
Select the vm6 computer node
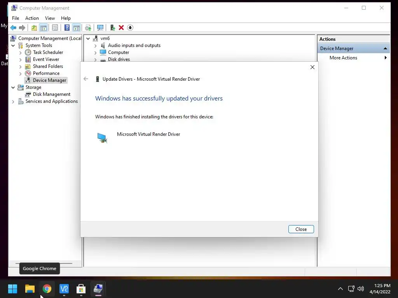[x=105, y=38]
